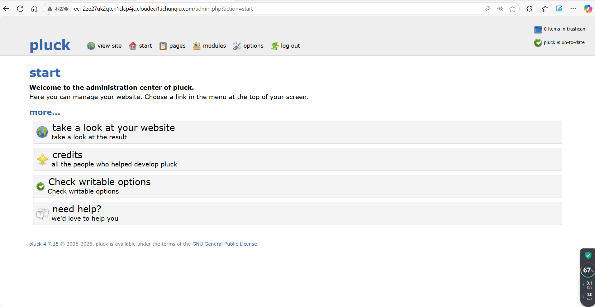
Task: Click the insecure warning triangle icon
Action: (x=50, y=9)
